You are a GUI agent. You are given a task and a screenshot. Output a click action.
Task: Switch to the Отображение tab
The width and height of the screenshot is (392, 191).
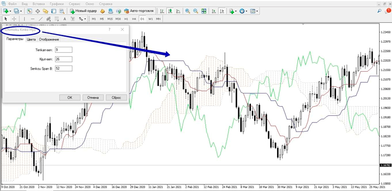[49, 40]
